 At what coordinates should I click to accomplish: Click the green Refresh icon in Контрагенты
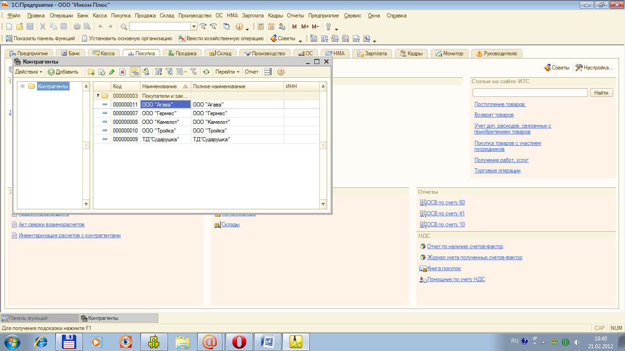(x=206, y=72)
